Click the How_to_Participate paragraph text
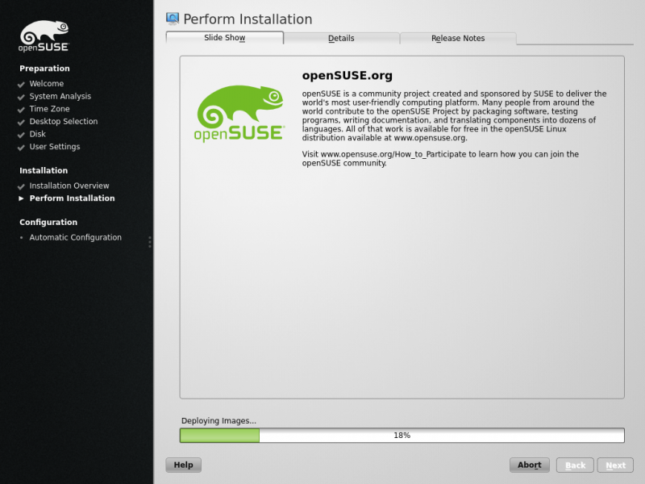Screen dimensions: 645x484 click(x=440, y=158)
